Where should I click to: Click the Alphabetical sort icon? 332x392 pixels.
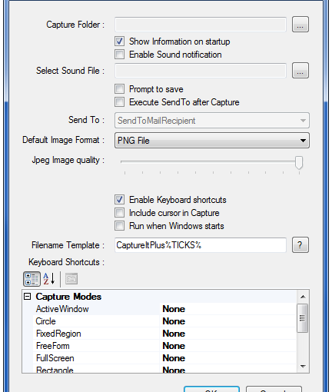(x=49, y=279)
